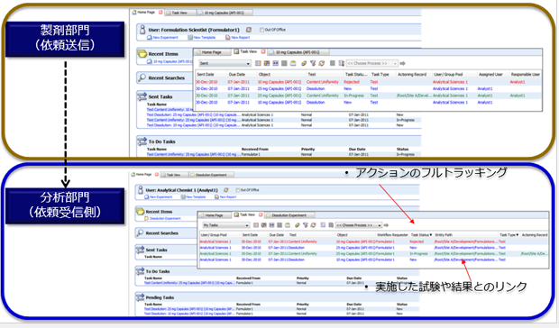Viewport: 559px width, 328px height.
Task: Click the calendar icon in Formulator Task View toolbar
Action: point(293,63)
